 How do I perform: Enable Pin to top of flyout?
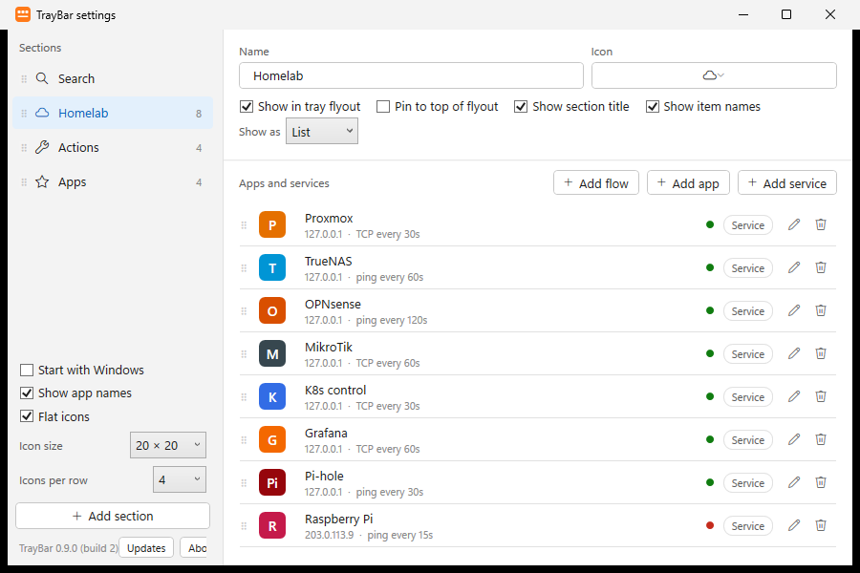pos(383,106)
